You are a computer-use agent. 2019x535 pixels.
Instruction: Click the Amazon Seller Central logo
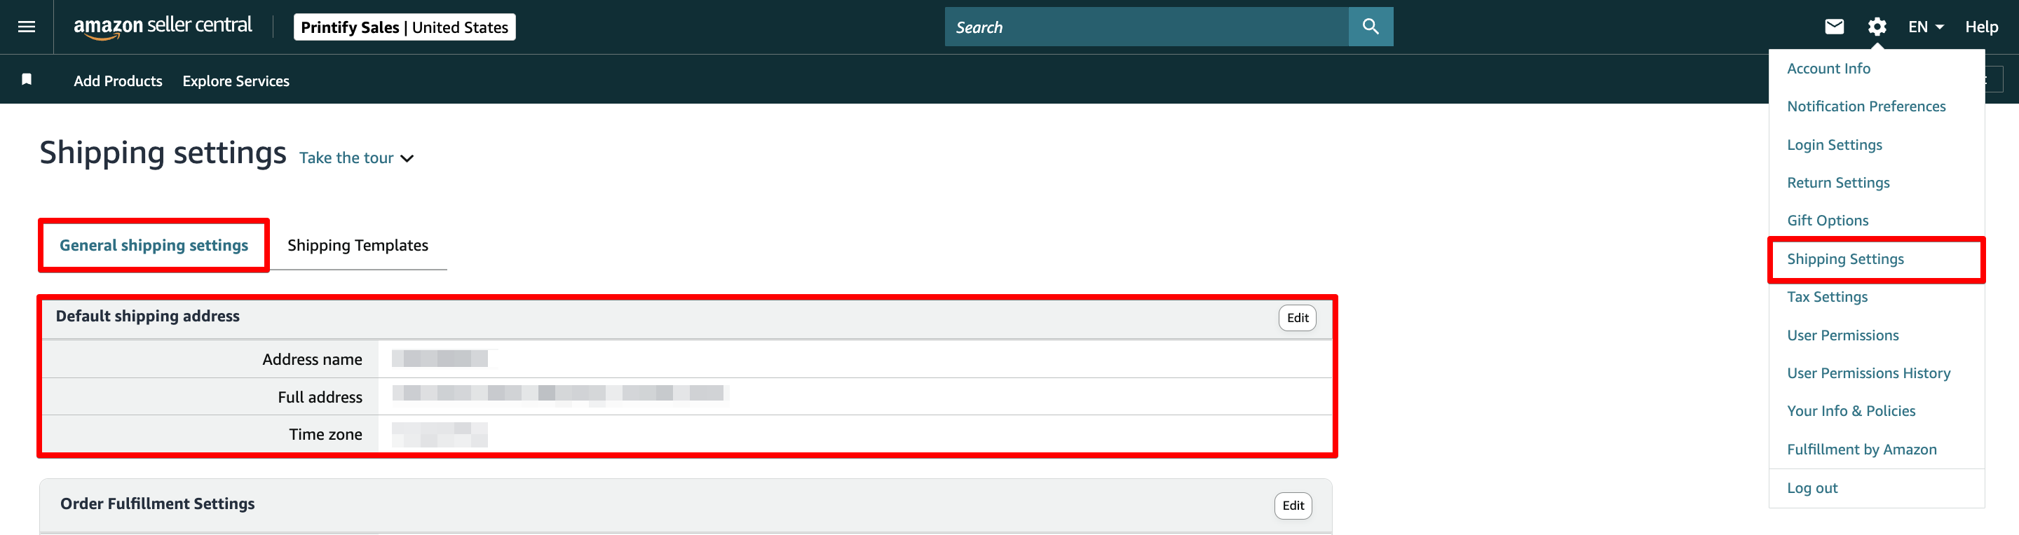tap(162, 27)
